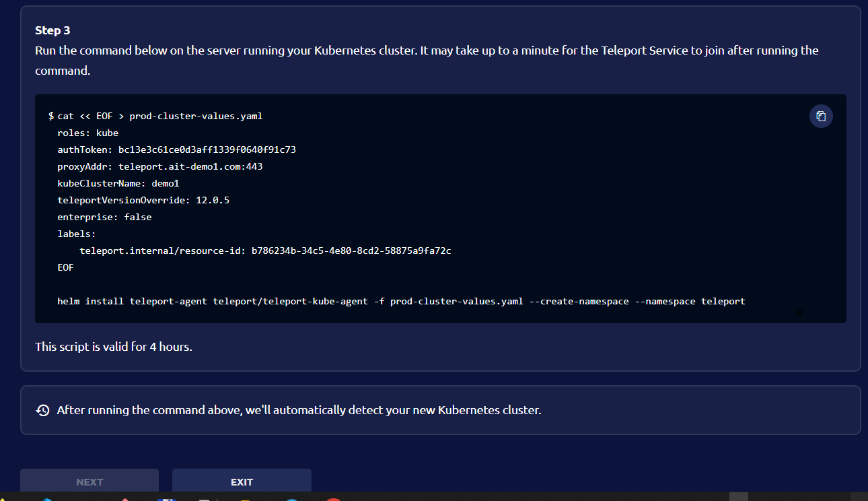Click the 'kubeClusterName: demo1' line
868x501 pixels.
(118, 183)
